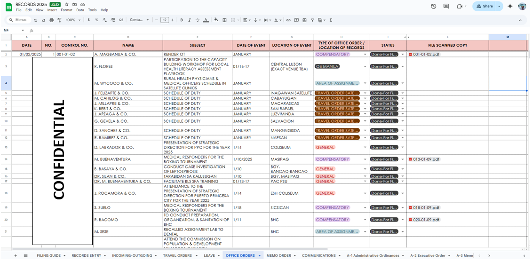Switch to the TRAVEL ORDERS sheet tab

177,256
